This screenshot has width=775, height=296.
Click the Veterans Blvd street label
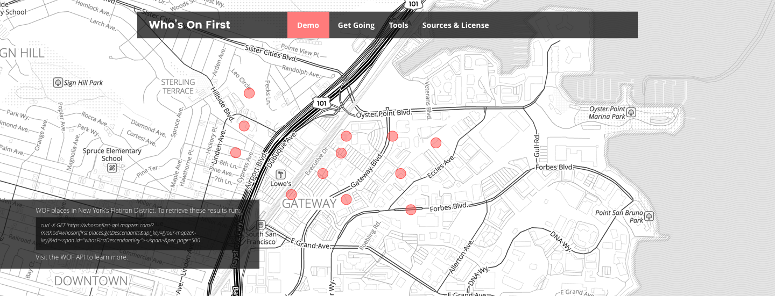(429, 100)
